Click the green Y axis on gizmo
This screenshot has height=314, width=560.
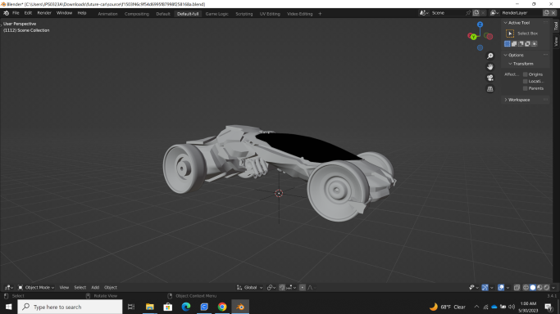point(473,37)
